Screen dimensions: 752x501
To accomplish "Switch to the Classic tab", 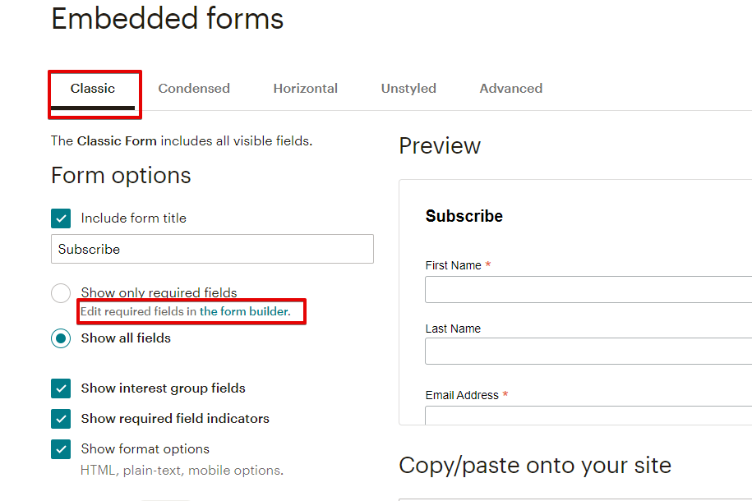I will [93, 89].
